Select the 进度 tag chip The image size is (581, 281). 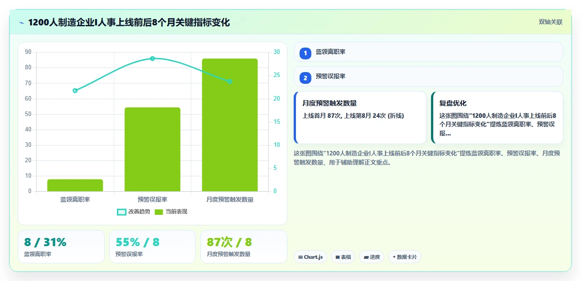(372, 257)
